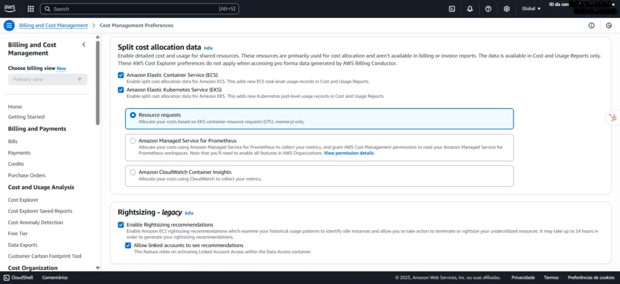The image size is (620, 284).
Task: Open the Primary view billing dropdown
Action: pos(47,79)
